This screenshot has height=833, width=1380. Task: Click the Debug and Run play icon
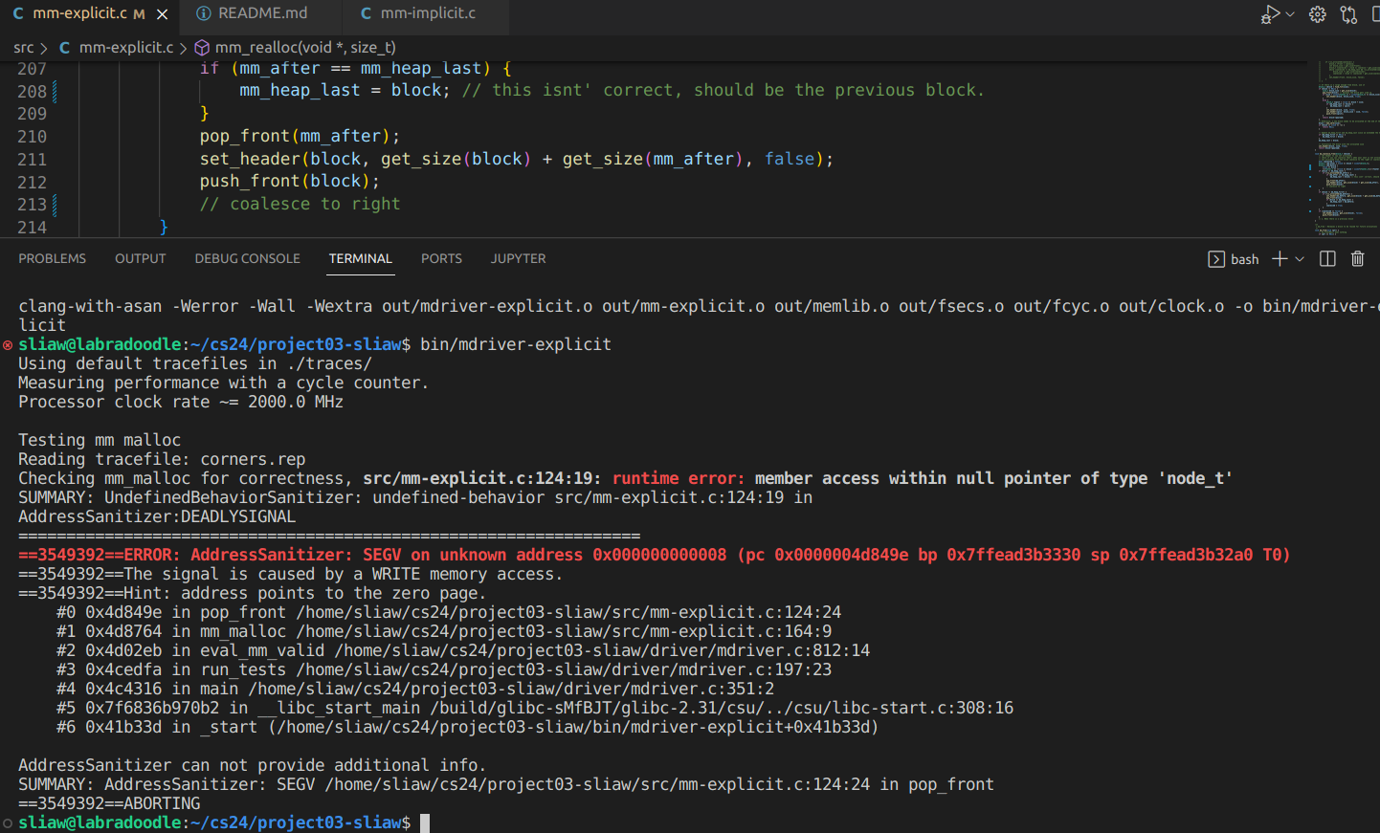[x=1270, y=14]
